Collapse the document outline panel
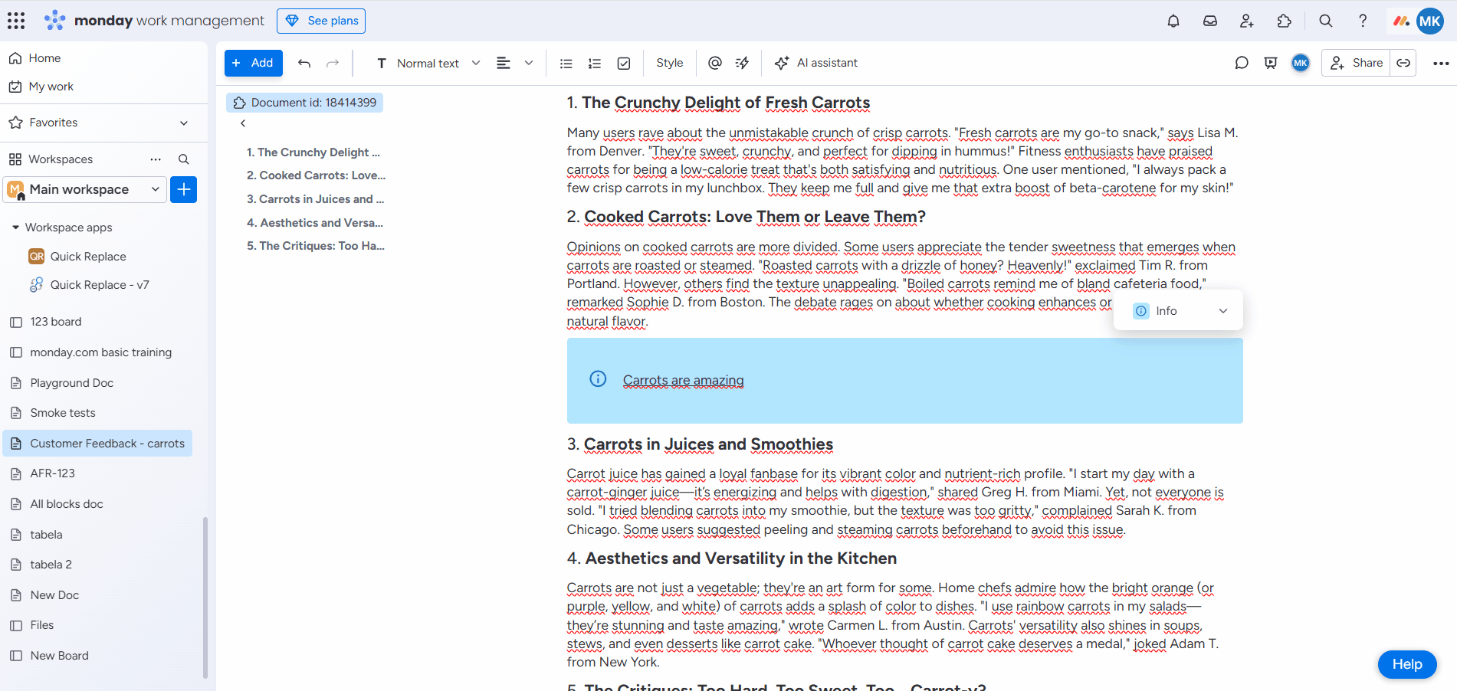This screenshot has width=1457, height=691. [x=243, y=123]
